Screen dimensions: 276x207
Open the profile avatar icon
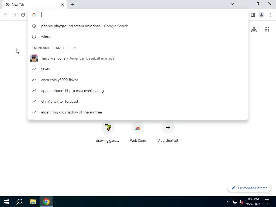pyautogui.click(x=261, y=15)
